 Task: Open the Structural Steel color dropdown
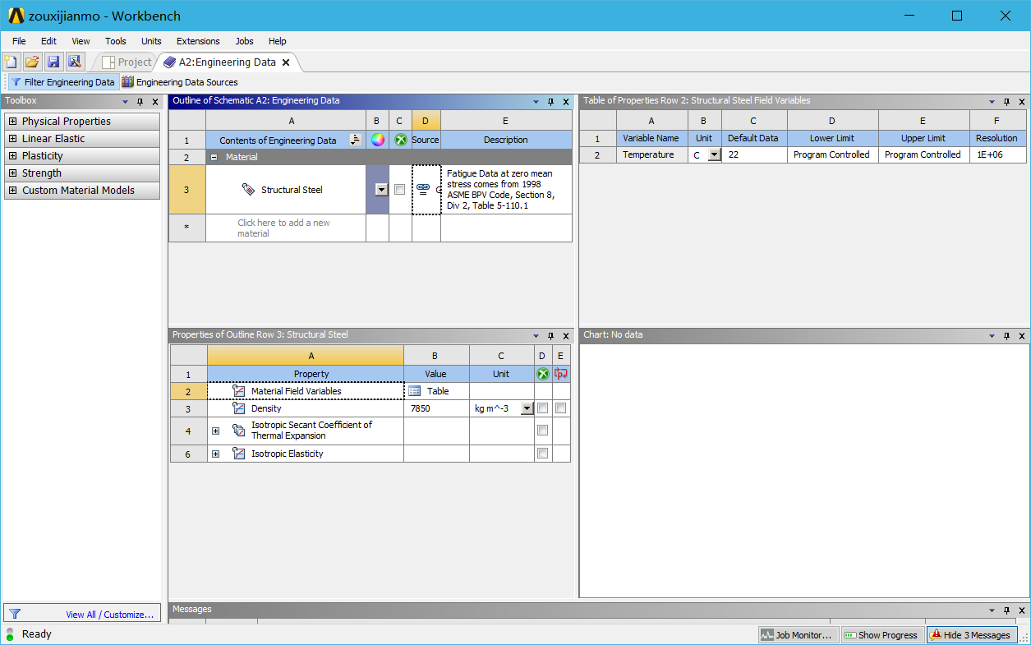click(381, 190)
